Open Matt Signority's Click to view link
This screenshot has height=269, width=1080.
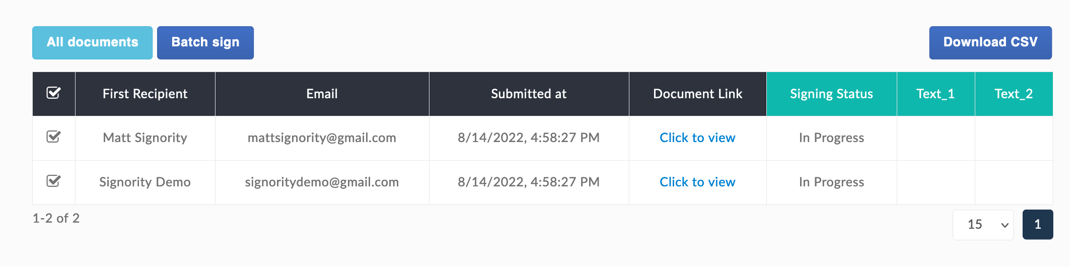pyautogui.click(x=697, y=138)
